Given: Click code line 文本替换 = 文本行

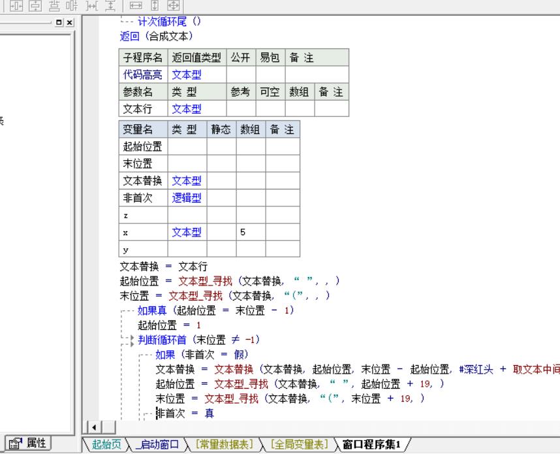Looking at the screenshot, I should (164, 267).
